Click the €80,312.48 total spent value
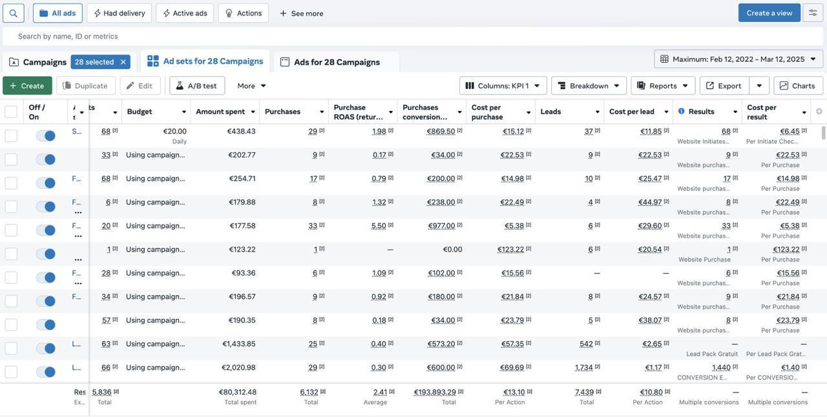The height and width of the screenshot is (417, 827). (238, 392)
